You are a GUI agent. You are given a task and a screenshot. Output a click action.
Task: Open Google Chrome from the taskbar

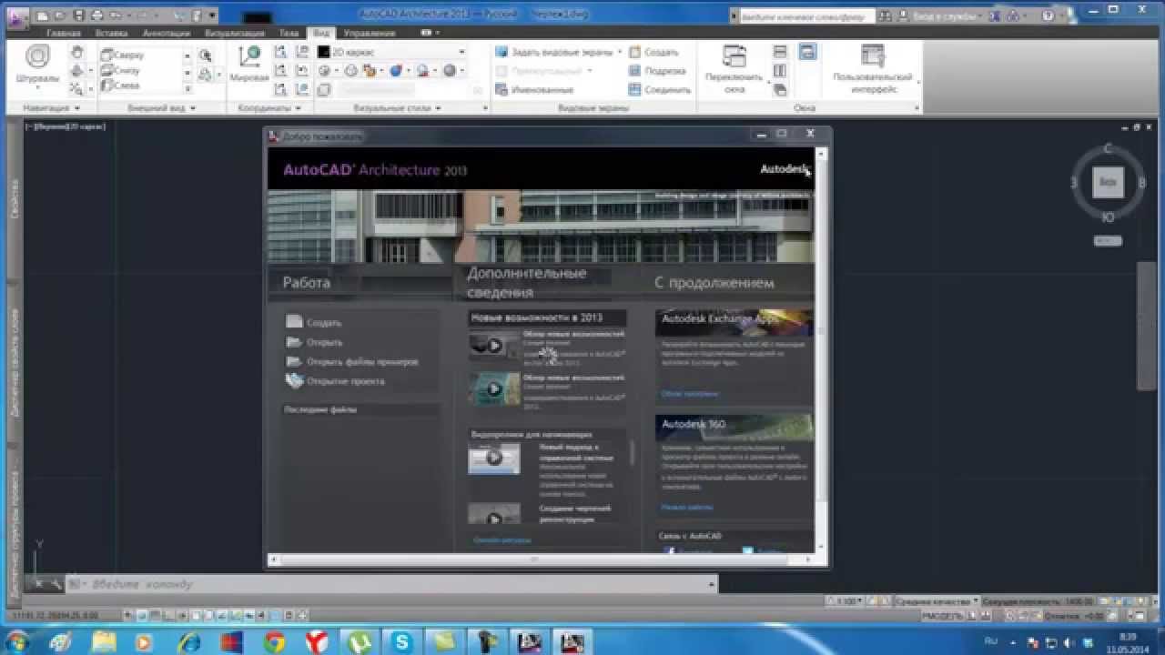click(x=274, y=642)
